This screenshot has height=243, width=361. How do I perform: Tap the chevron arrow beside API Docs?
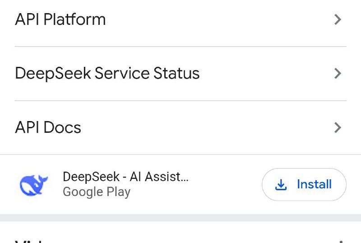click(338, 127)
